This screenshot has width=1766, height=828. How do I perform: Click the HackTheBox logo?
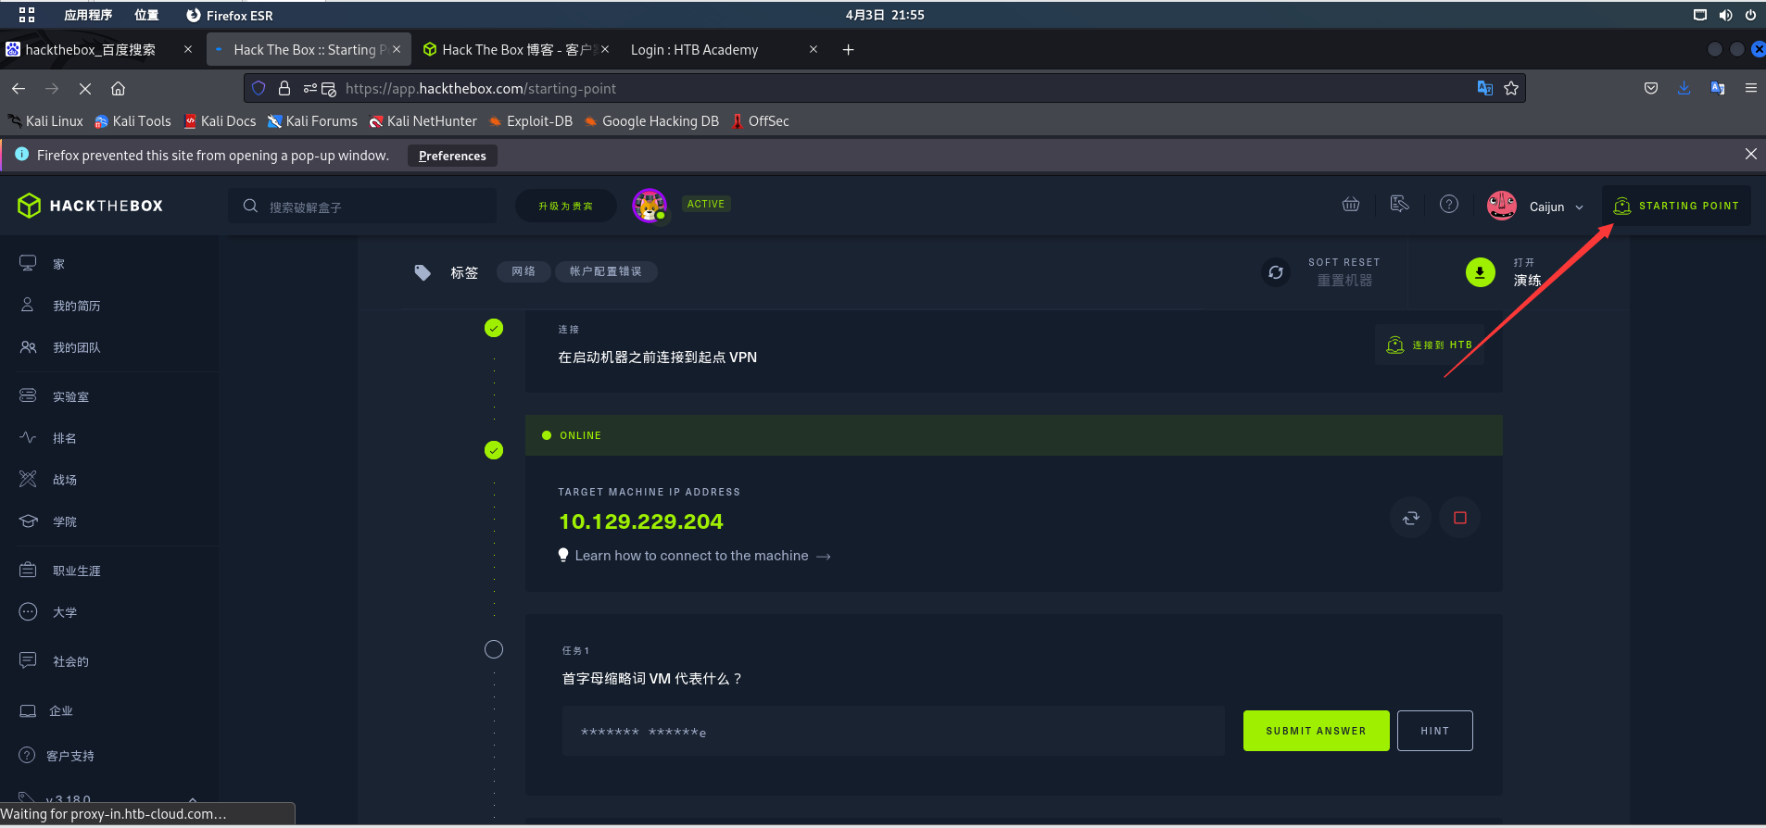pyautogui.click(x=90, y=206)
